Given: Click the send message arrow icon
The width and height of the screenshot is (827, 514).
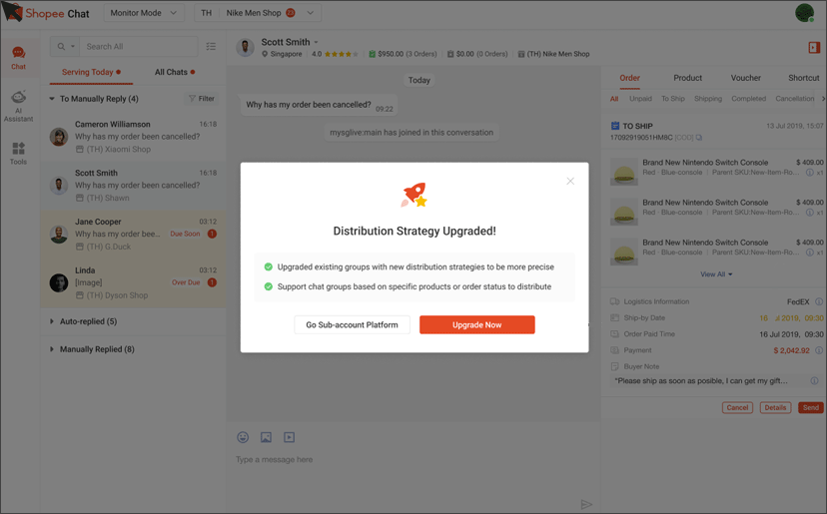Looking at the screenshot, I should (586, 504).
